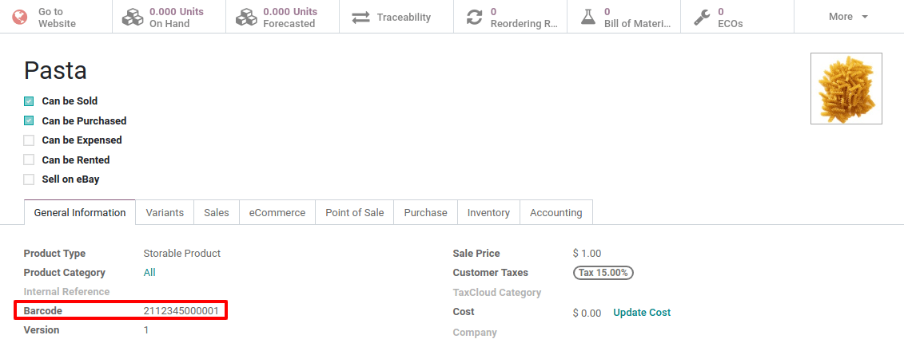Uncheck the Can be Sold checkbox
The image size is (904, 347).
coord(29,101)
